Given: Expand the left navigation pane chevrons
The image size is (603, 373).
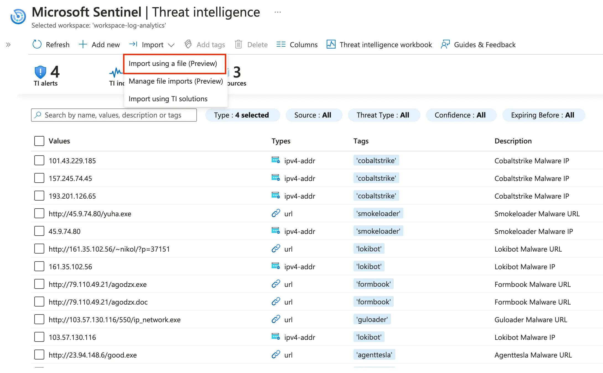Looking at the screenshot, I should coord(8,45).
